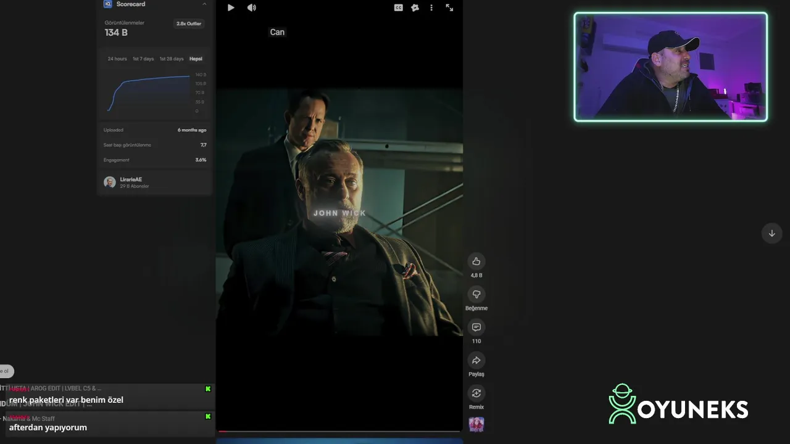
Task: Select the 1st 7 days tab
Action: pos(143,59)
